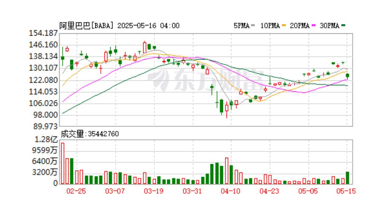Image resolution: width=383 pixels, height=213 pixels.
Task: Select the 10PMA legend label
Action: 270,26
